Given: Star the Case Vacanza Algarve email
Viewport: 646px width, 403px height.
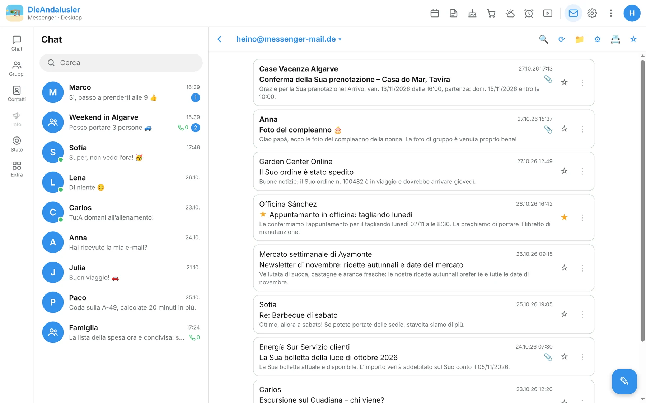Looking at the screenshot, I should coord(564,82).
